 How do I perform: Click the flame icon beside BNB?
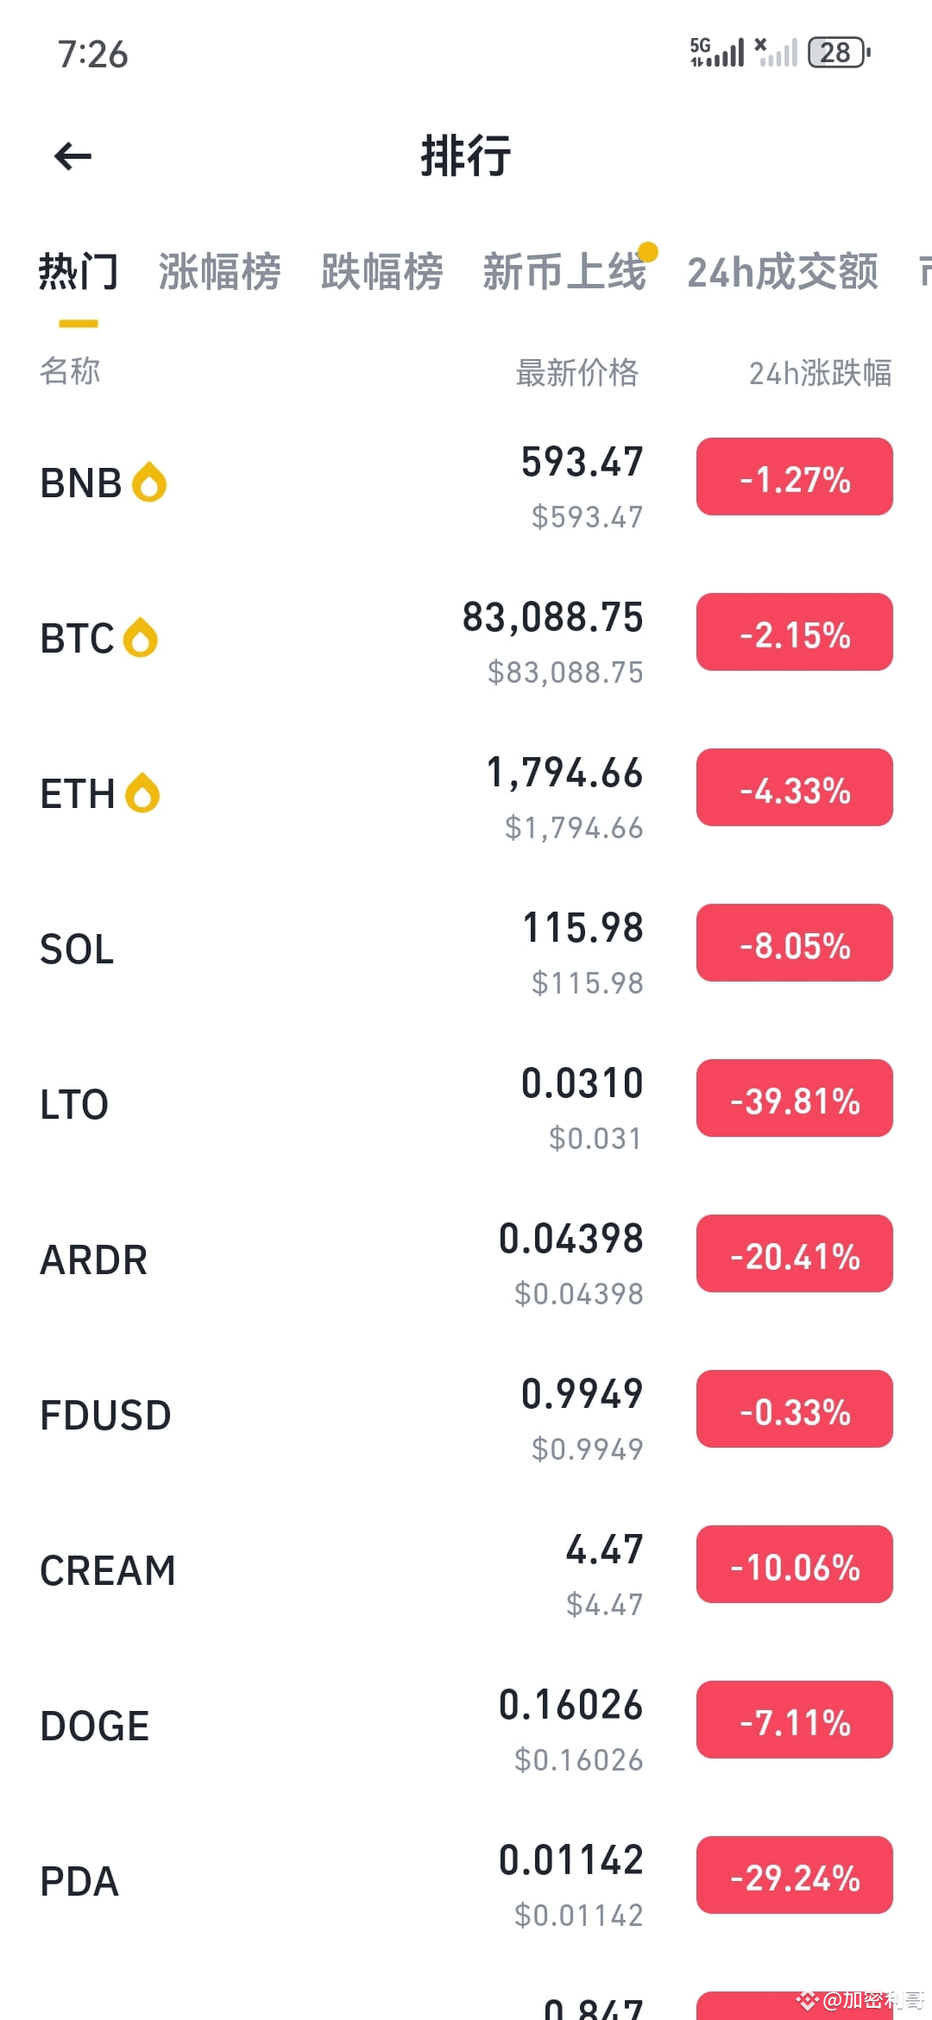149,482
